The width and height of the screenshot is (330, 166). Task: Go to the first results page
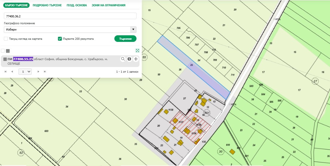(x=5, y=72)
